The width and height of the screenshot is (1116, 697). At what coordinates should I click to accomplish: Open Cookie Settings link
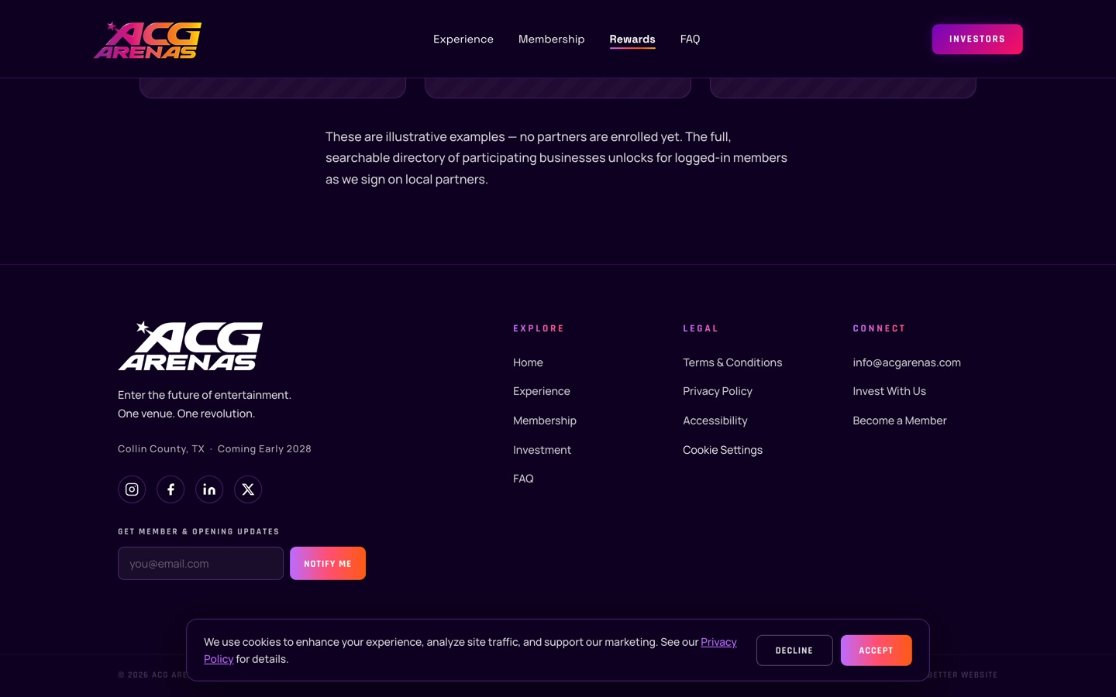722,450
